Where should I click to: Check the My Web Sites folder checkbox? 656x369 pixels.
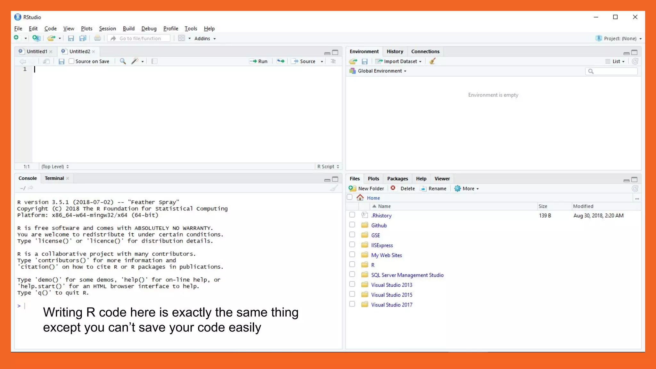click(352, 255)
